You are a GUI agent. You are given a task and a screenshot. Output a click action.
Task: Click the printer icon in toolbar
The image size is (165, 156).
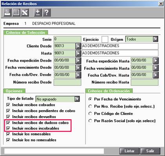point(7,13)
